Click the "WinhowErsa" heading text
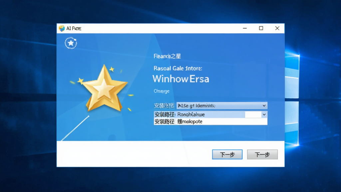 [x=181, y=79]
